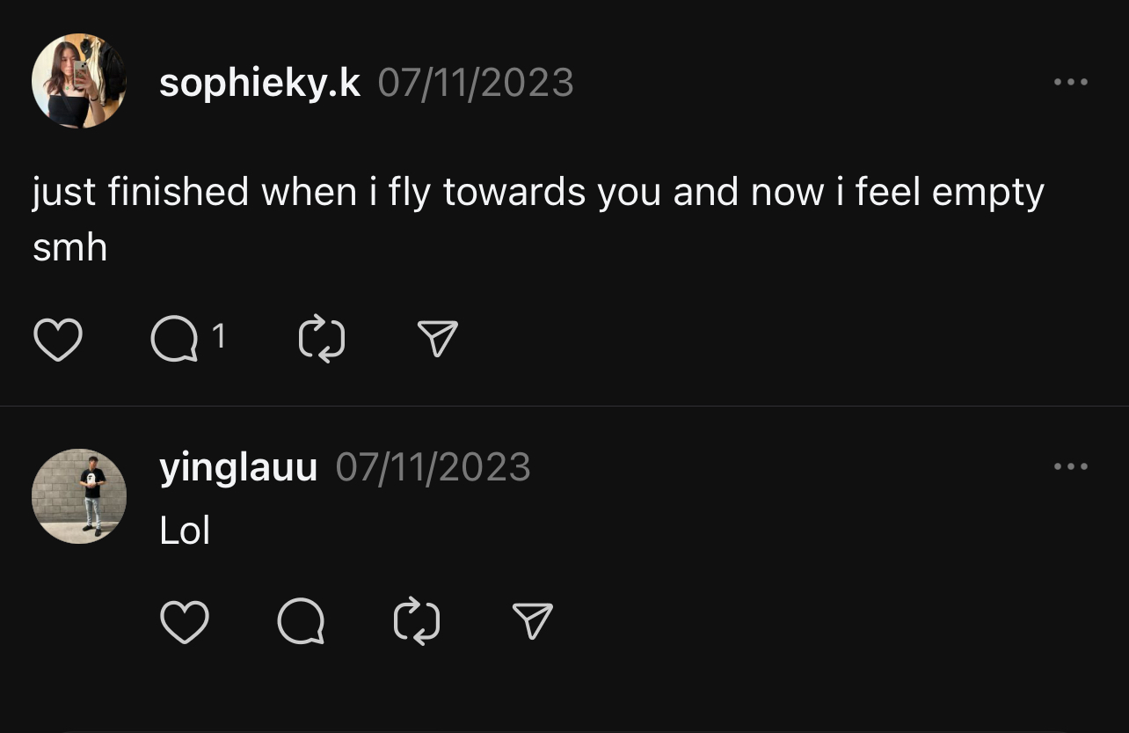
Task: Visit yinglauu username link
Action: 238,468
